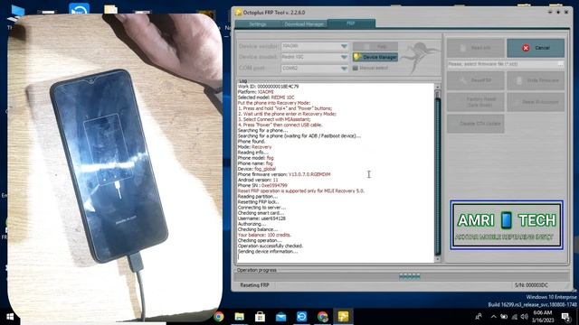Click Factory Reset (Safe Mode) button
Image resolution: width=579 pixels, height=325 pixels.
(476, 102)
